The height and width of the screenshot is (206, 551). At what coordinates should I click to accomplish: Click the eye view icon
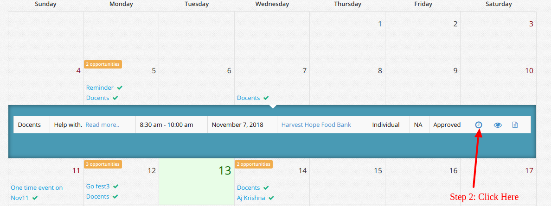pyautogui.click(x=498, y=125)
